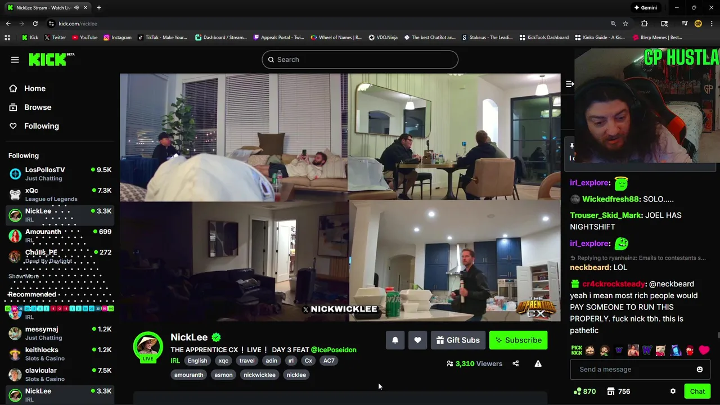Expand Show More under Following
This screenshot has width=720, height=405.
click(x=24, y=276)
